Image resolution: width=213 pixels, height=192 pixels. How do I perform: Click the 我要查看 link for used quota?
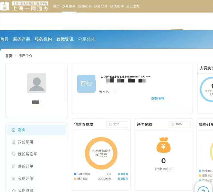point(123,174)
